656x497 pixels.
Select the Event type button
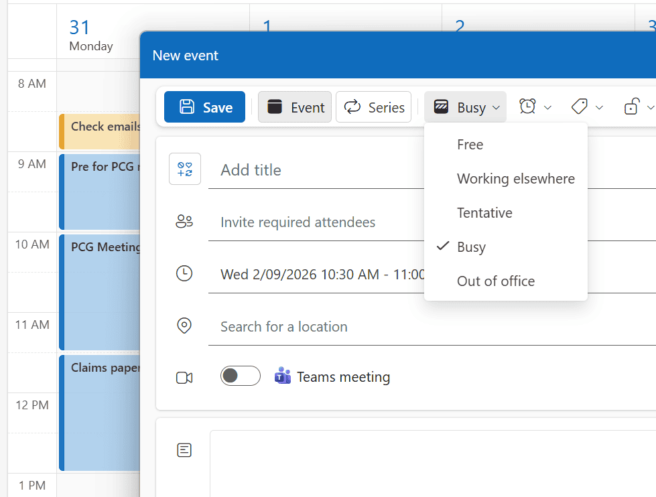click(x=295, y=107)
